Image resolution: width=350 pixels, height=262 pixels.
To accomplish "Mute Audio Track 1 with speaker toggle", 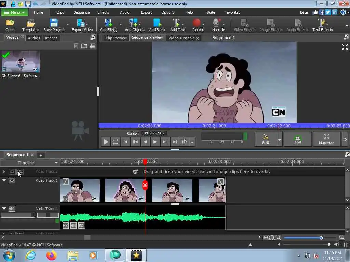I will [12, 209].
